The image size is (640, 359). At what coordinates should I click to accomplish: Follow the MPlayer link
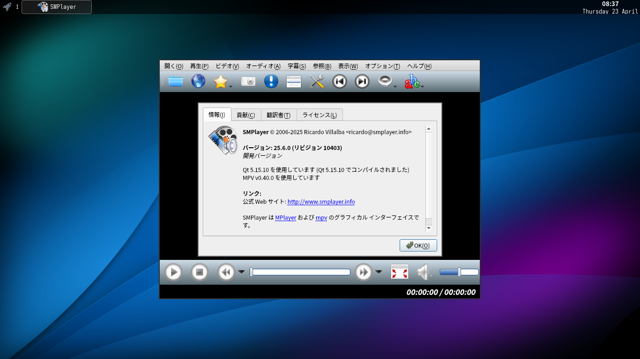285,218
